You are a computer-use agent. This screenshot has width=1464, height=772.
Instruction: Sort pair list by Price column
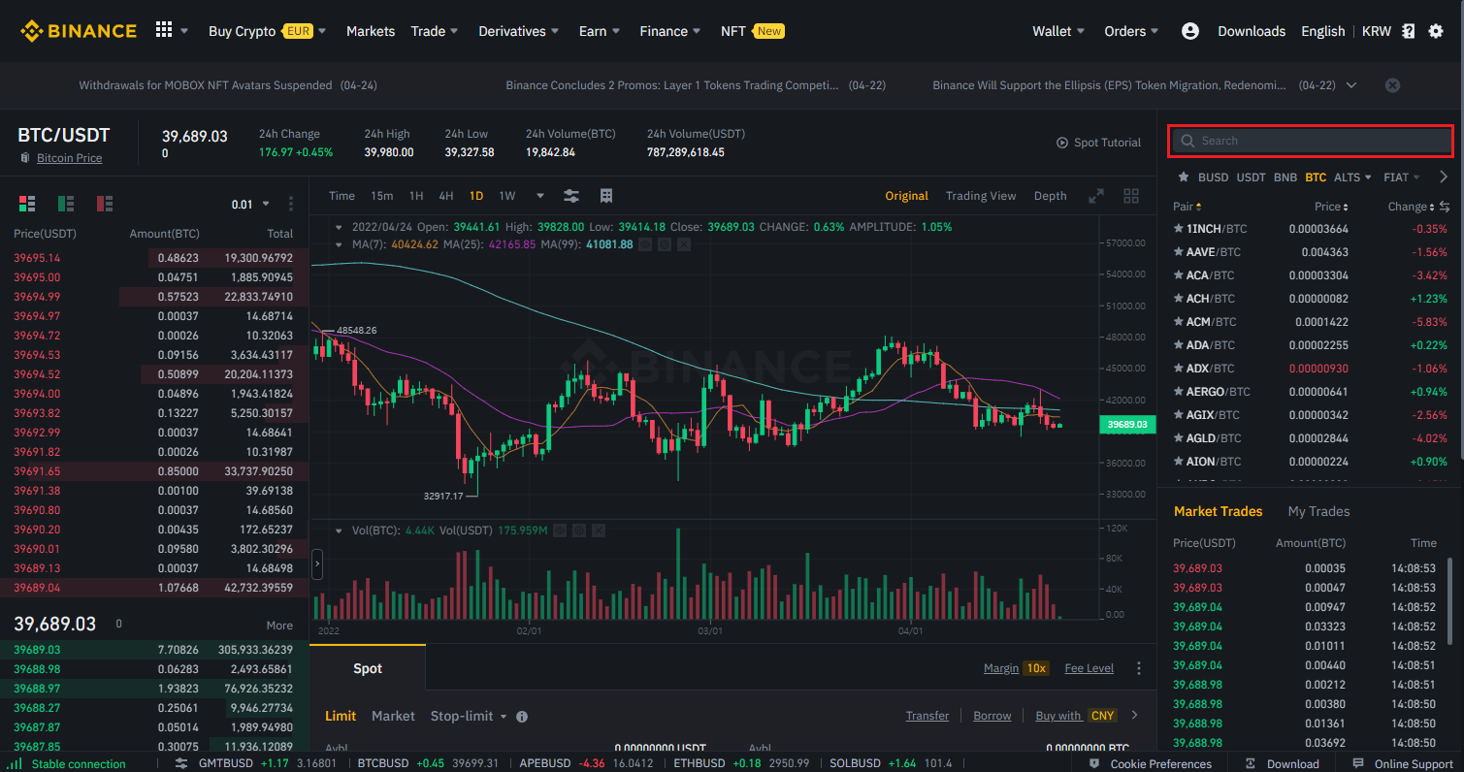(1331, 207)
